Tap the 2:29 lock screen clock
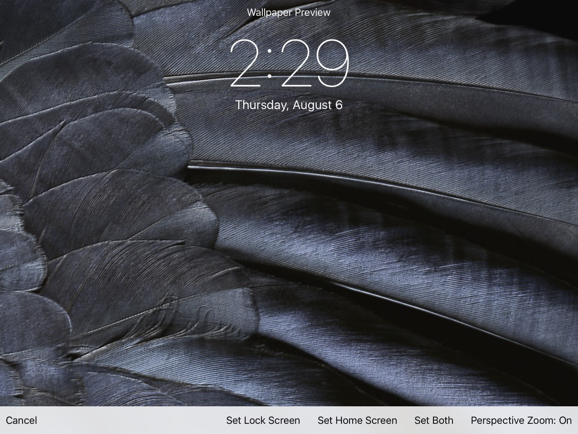 289,63
